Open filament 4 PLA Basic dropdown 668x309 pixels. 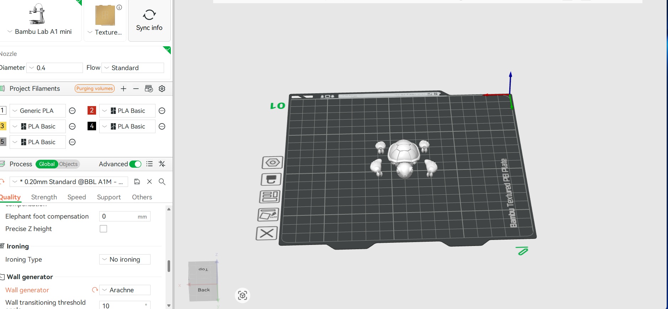point(127,126)
